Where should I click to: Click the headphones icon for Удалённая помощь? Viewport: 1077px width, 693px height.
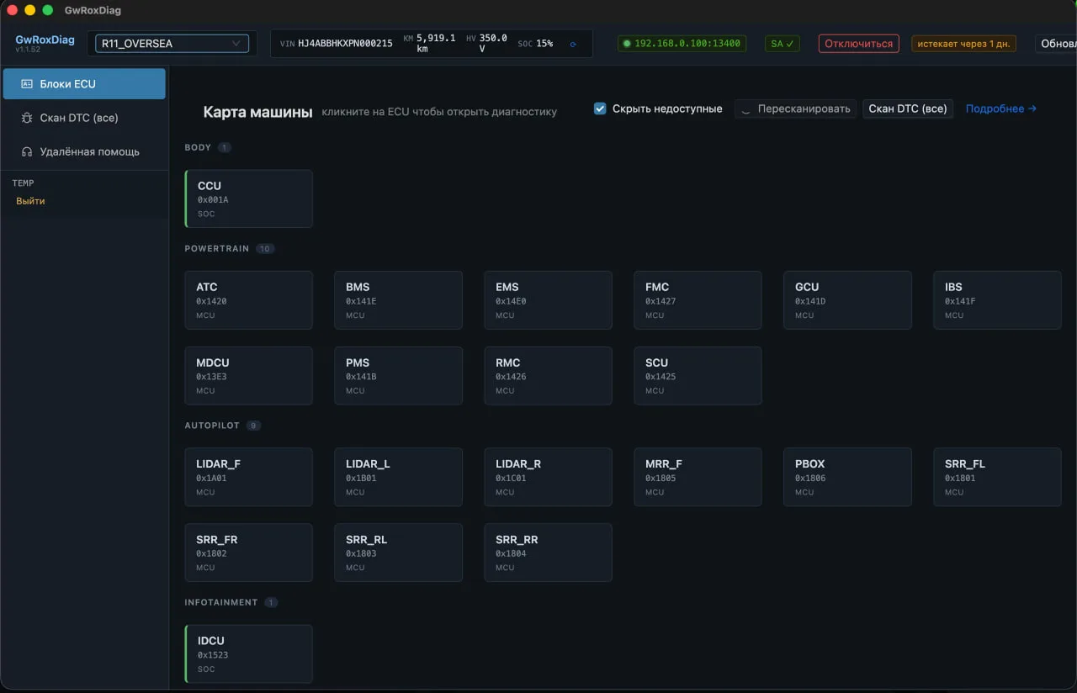click(x=26, y=151)
